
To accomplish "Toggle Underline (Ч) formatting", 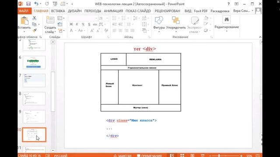I will coord(83,24).
